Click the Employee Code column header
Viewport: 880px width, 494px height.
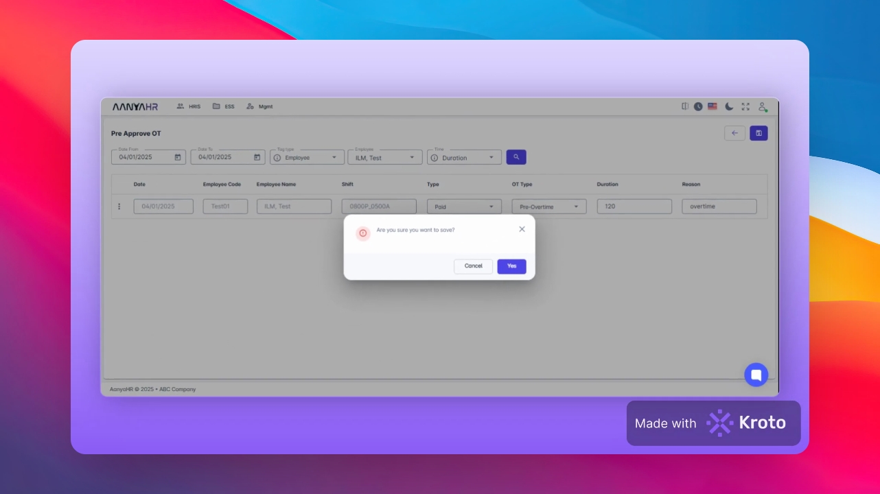[222, 185]
